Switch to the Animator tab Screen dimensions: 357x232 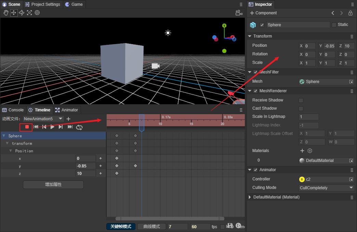pos(67,110)
